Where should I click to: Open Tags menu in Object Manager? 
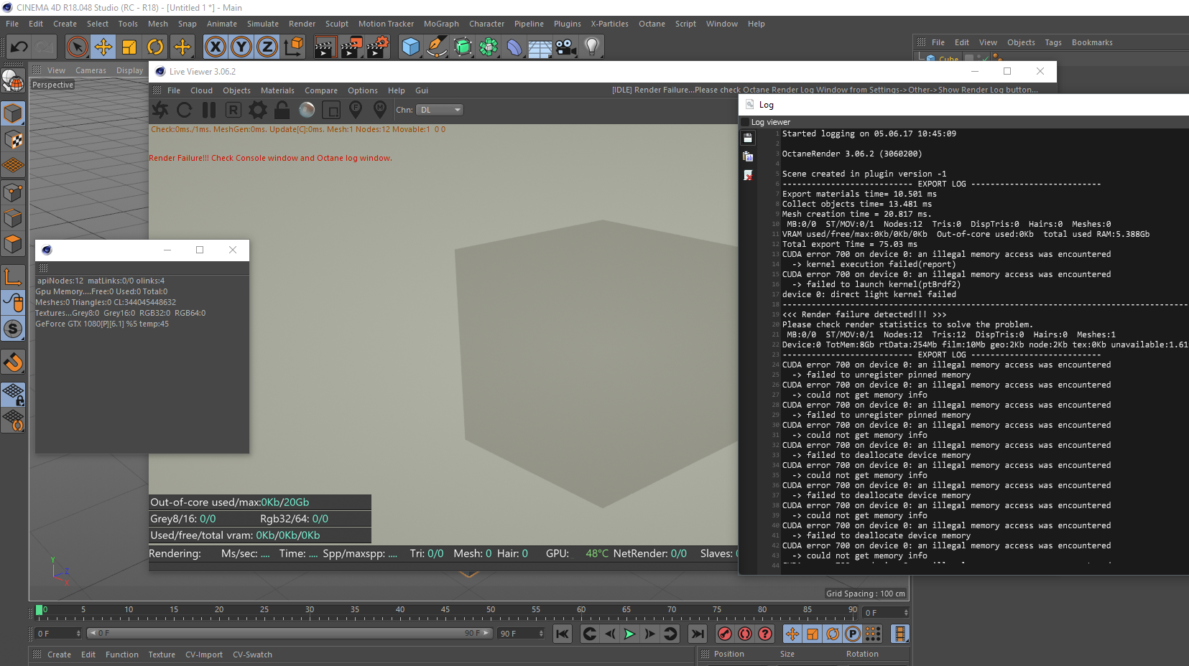tap(1053, 42)
